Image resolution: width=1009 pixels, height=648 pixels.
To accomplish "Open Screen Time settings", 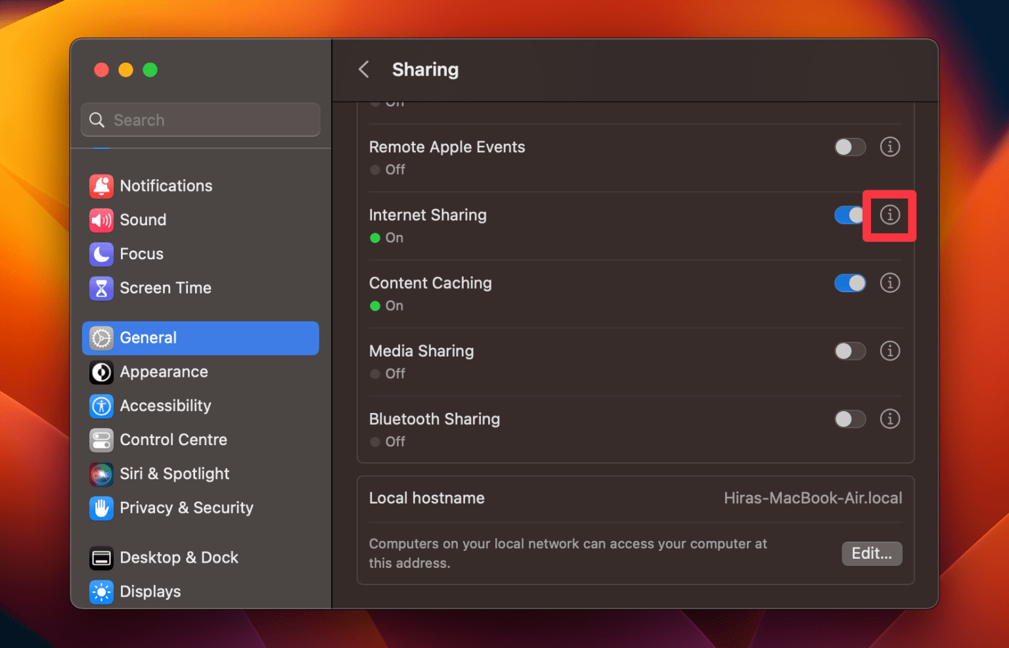I will (x=166, y=288).
